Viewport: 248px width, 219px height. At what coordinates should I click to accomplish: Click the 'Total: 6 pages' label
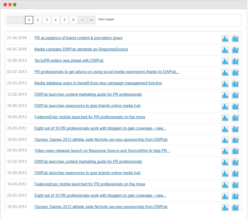pyautogui.click(x=106, y=19)
